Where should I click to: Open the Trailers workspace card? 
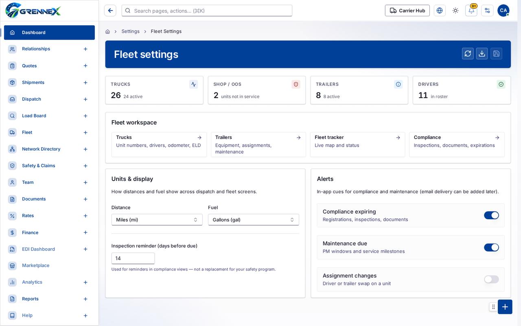click(258, 144)
